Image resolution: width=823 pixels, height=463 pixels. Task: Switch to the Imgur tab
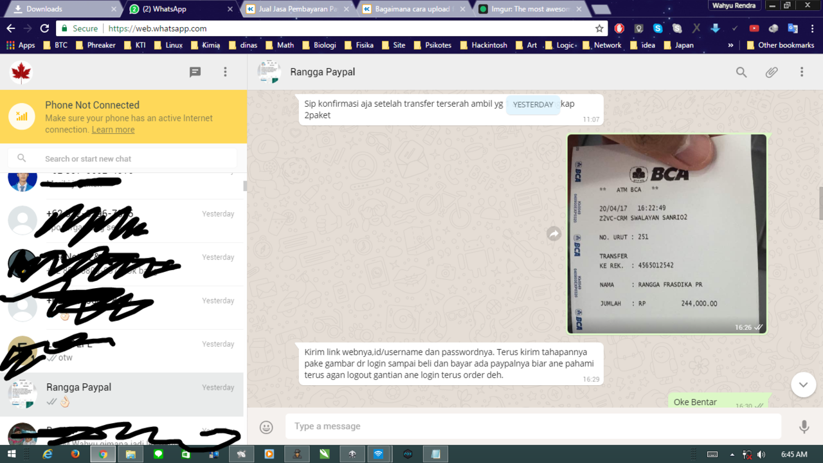click(x=529, y=9)
